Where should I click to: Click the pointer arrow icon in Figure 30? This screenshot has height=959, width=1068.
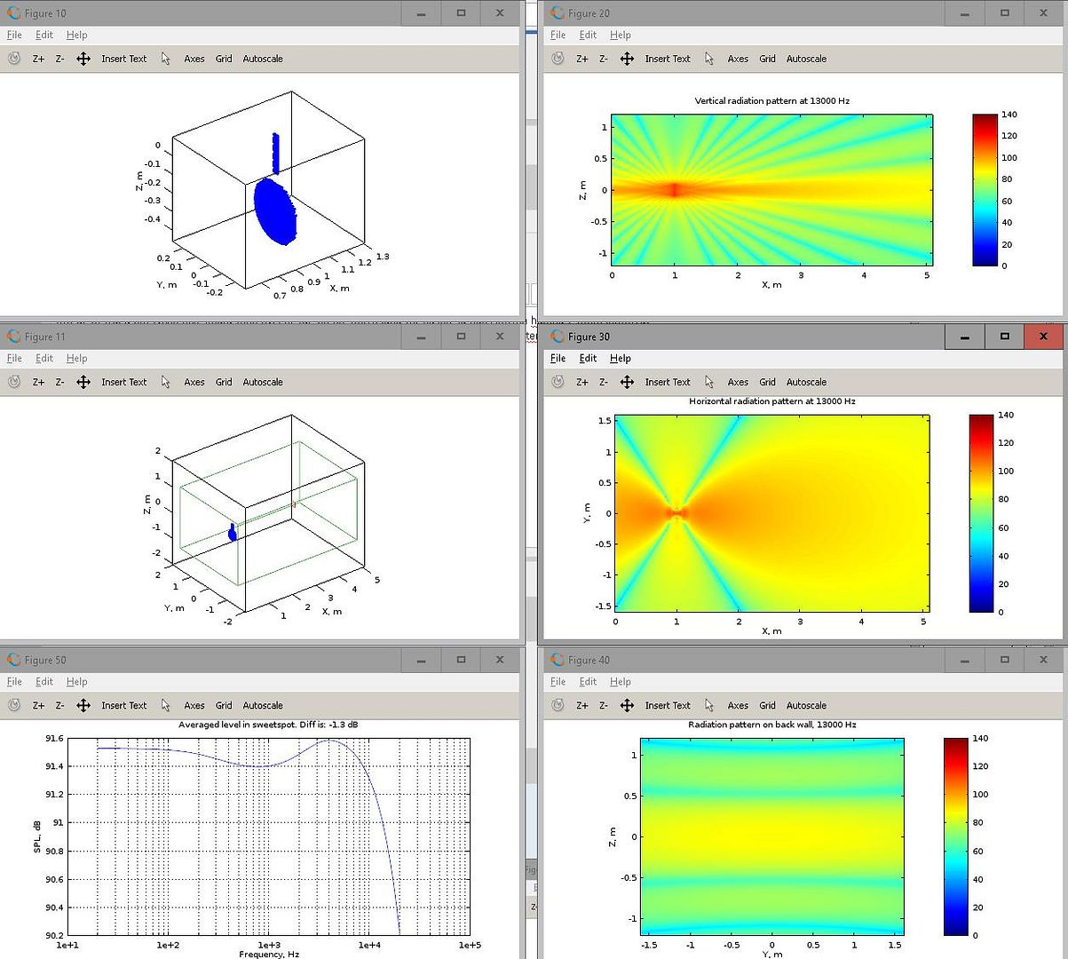pos(709,382)
